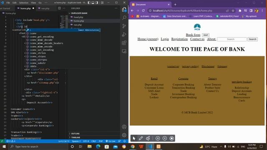Select the eraser tool in the recorder toolbar
The image size is (267, 150).
pos(148,138)
